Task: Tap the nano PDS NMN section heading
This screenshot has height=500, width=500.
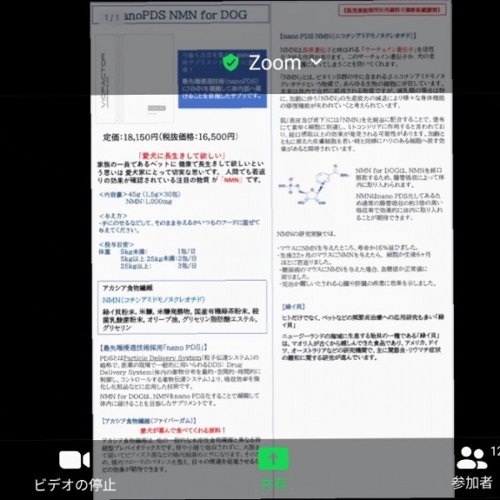Action: pyautogui.click(x=347, y=36)
